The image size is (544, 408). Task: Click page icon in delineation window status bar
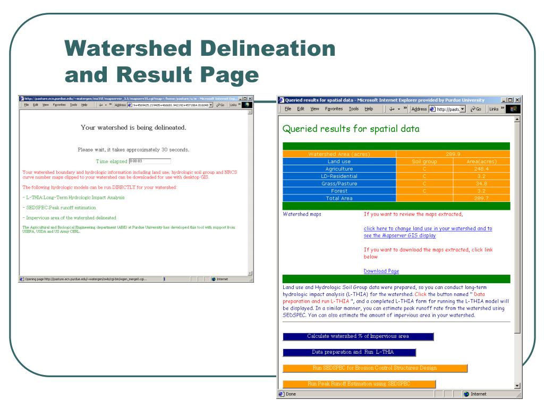point(21,279)
